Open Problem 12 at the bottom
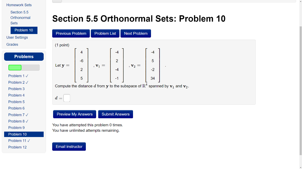The width and height of the screenshot is (302, 169). tap(17, 147)
